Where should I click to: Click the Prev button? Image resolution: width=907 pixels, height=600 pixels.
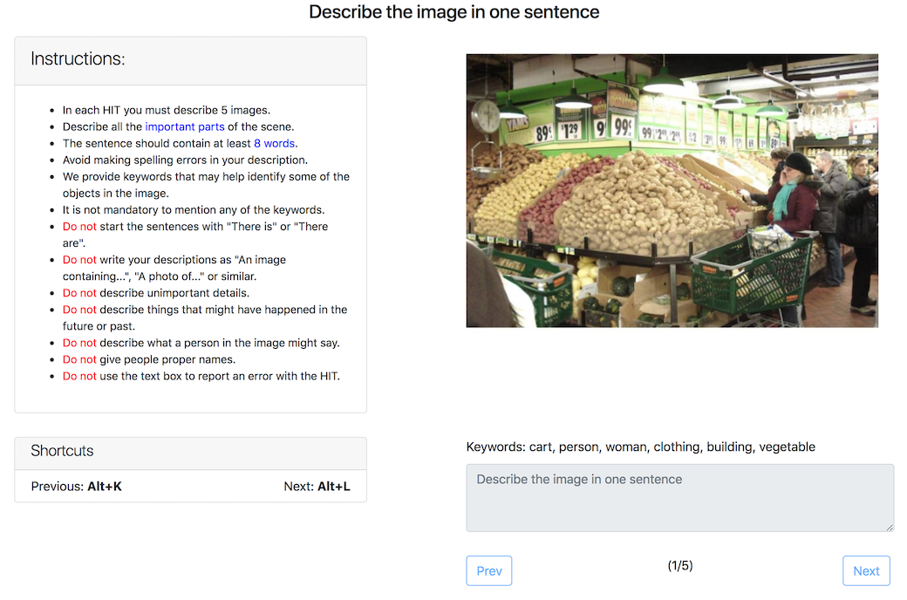(488, 570)
